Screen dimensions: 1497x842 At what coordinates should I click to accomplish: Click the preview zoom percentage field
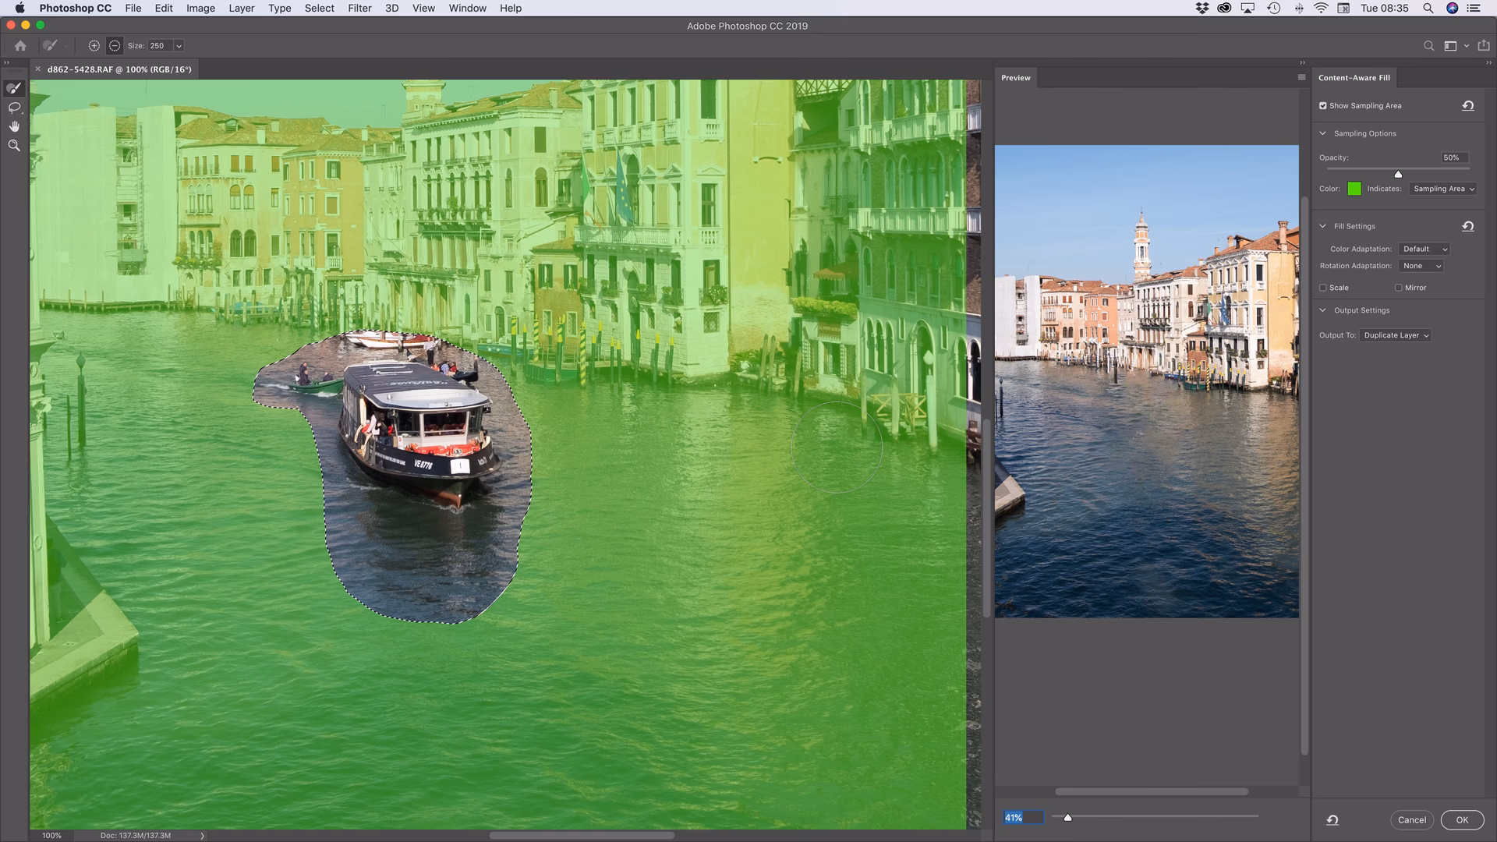[1023, 817]
